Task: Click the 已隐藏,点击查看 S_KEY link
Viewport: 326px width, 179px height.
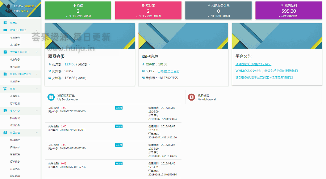Action: pyautogui.click(x=168, y=71)
